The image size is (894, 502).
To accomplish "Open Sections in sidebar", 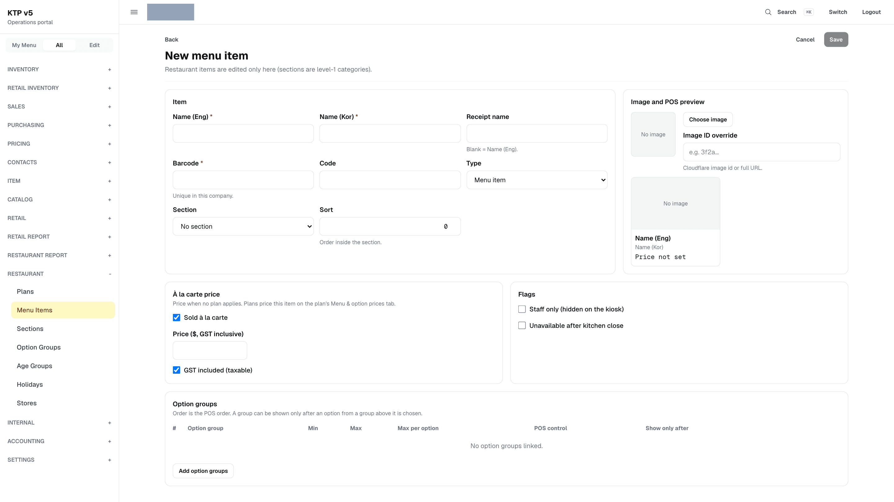I will tap(63, 329).
